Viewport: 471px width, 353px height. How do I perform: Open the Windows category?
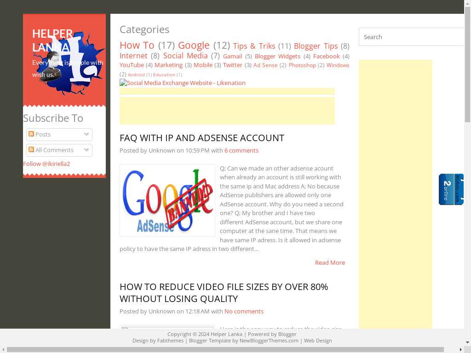pos(338,65)
